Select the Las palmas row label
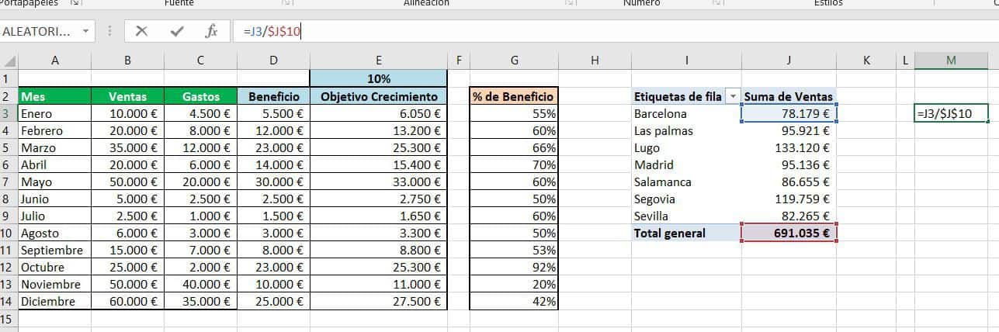The image size is (999, 332). coord(687,130)
